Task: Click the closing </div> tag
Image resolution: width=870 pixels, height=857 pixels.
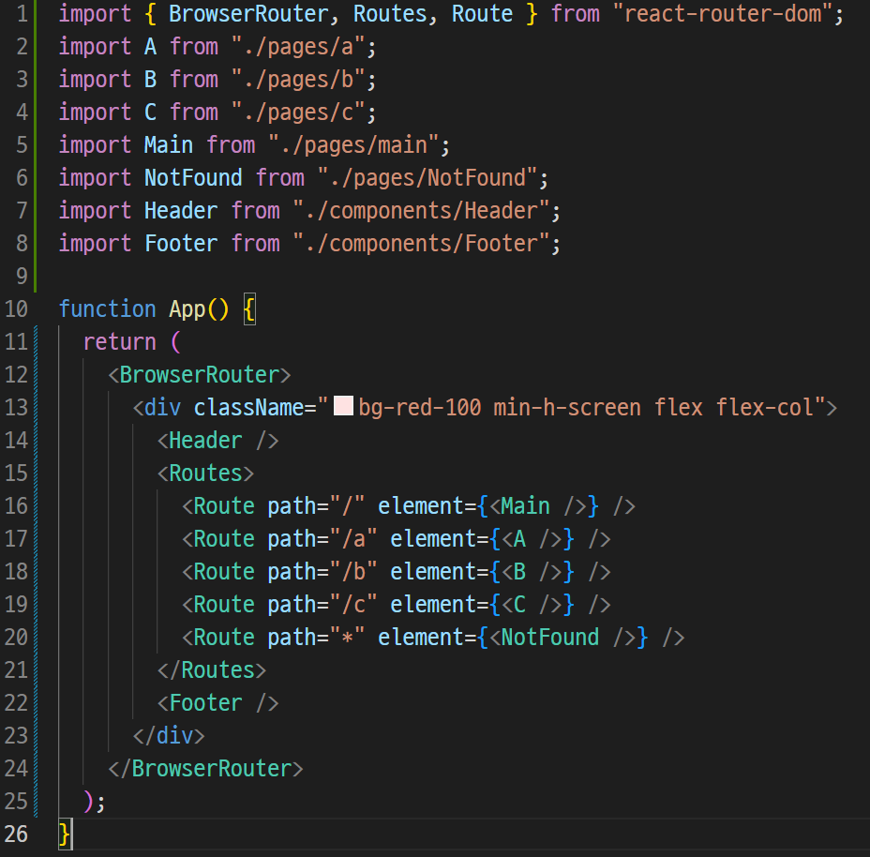Action: click(169, 735)
